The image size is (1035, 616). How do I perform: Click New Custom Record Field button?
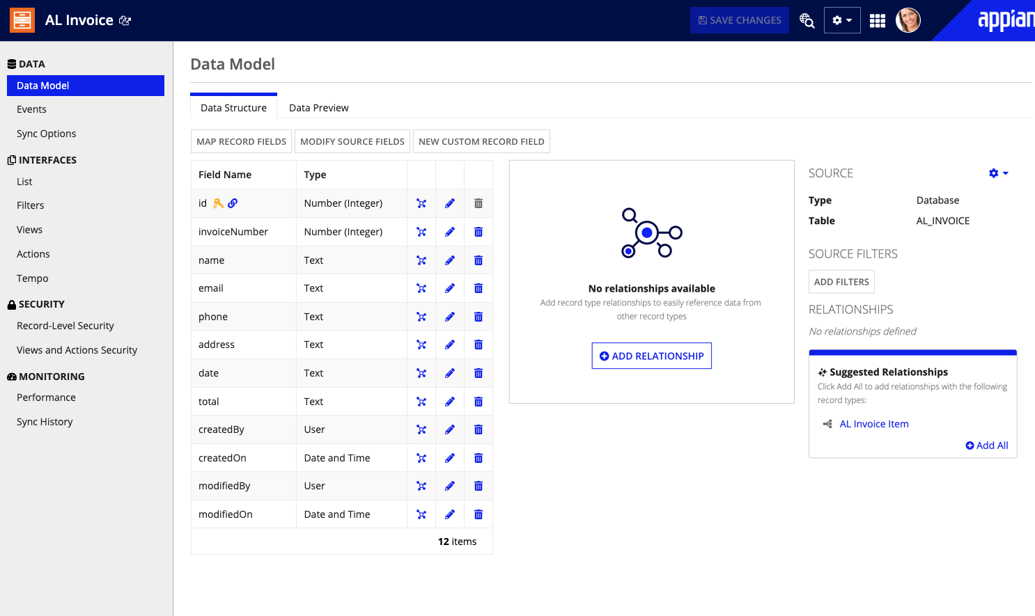point(481,141)
